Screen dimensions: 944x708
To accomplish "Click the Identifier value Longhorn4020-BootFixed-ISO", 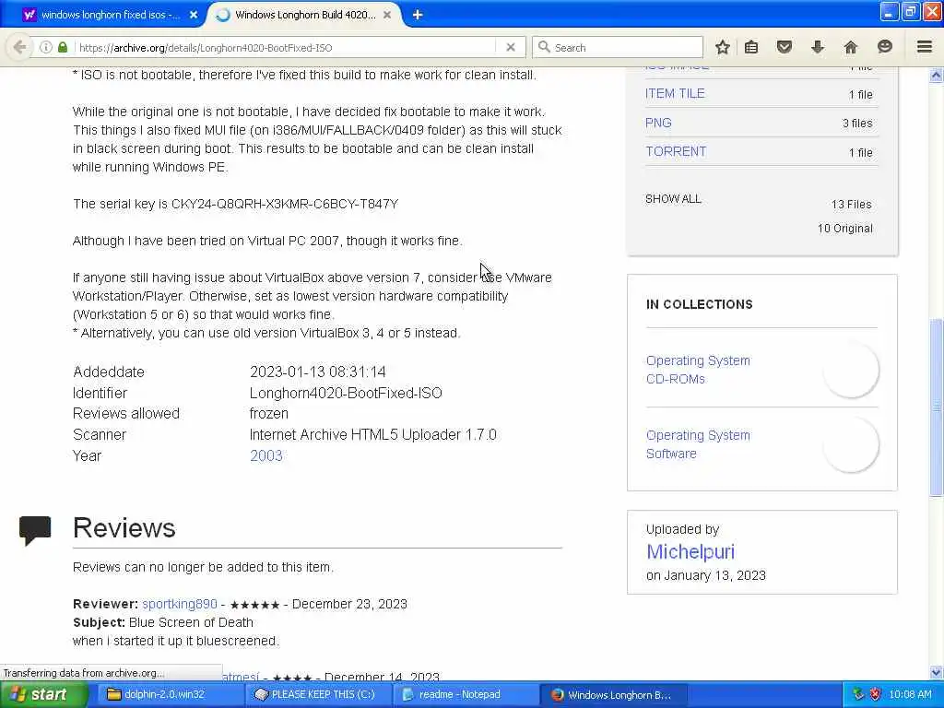I will coord(346,393).
